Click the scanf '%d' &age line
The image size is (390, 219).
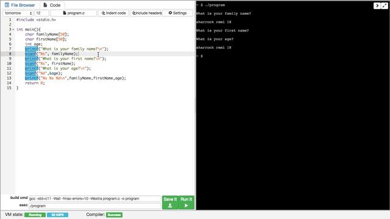click(44, 73)
